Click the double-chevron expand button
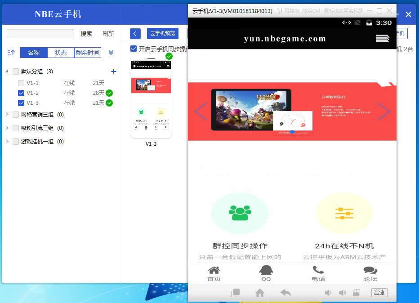This screenshot has height=303, width=419. tap(111, 53)
